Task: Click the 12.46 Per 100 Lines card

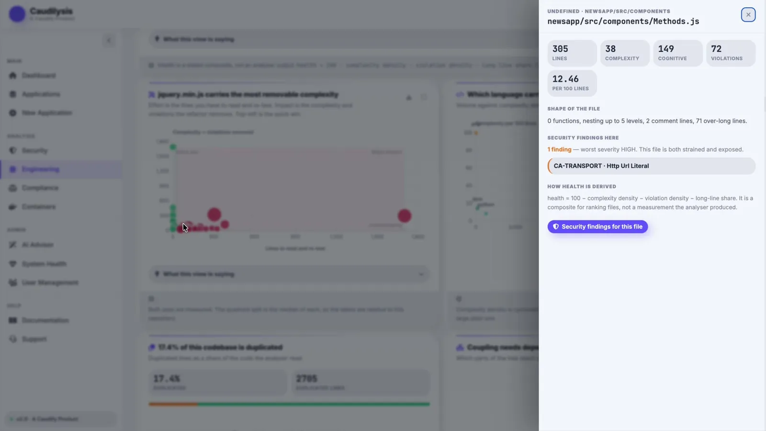Action: pyautogui.click(x=572, y=83)
